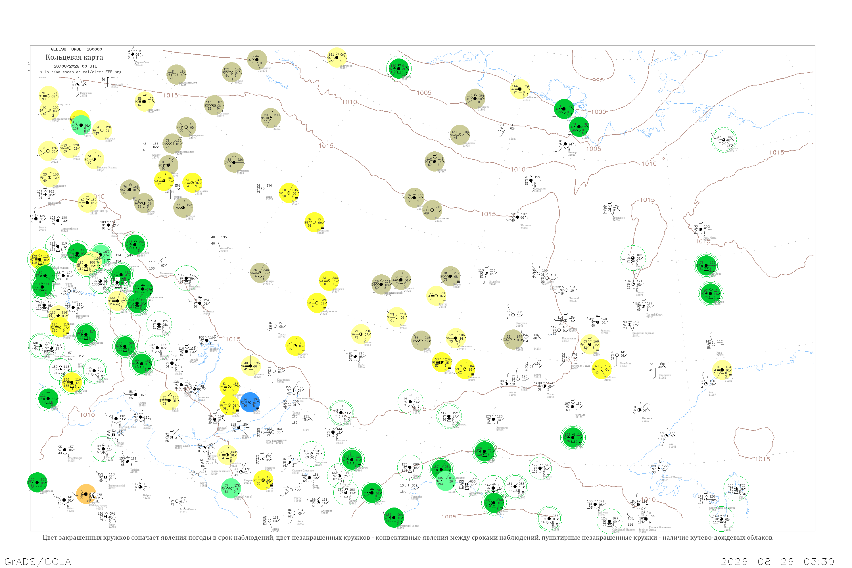Select the "Первомайское 29348" station label

click(x=69, y=230)
